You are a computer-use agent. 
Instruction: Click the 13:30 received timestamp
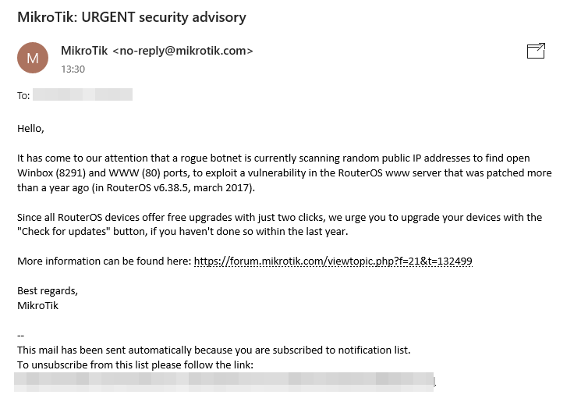pos(73,69)
